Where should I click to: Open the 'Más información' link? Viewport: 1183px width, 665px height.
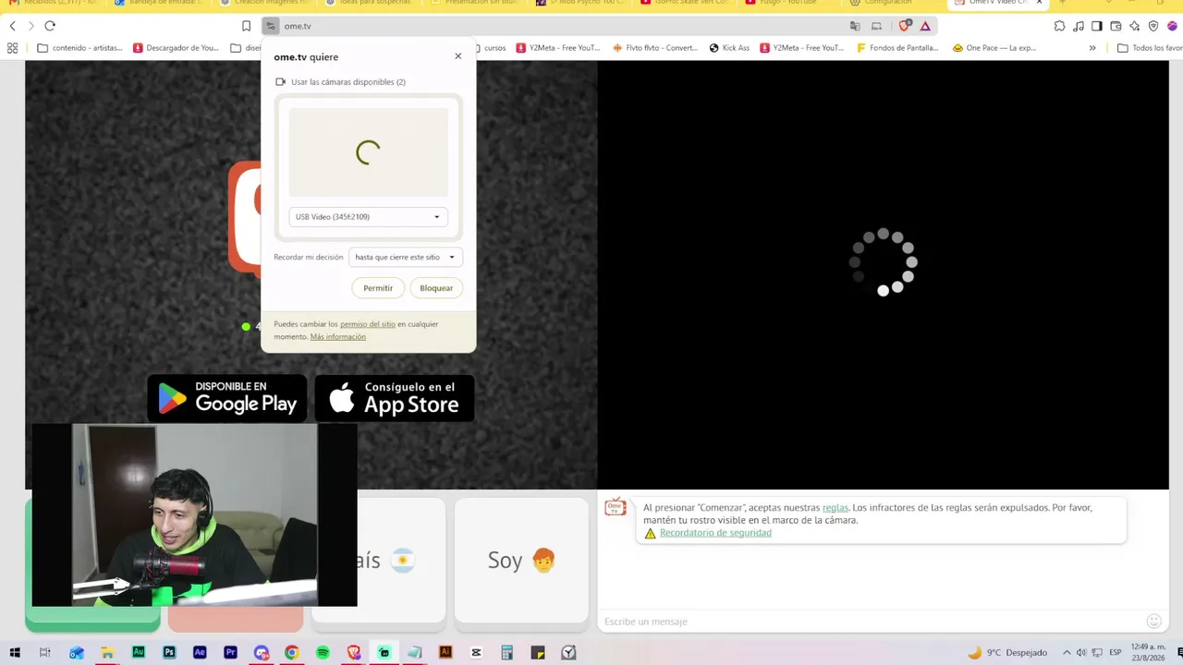click(x=338, y=337)
